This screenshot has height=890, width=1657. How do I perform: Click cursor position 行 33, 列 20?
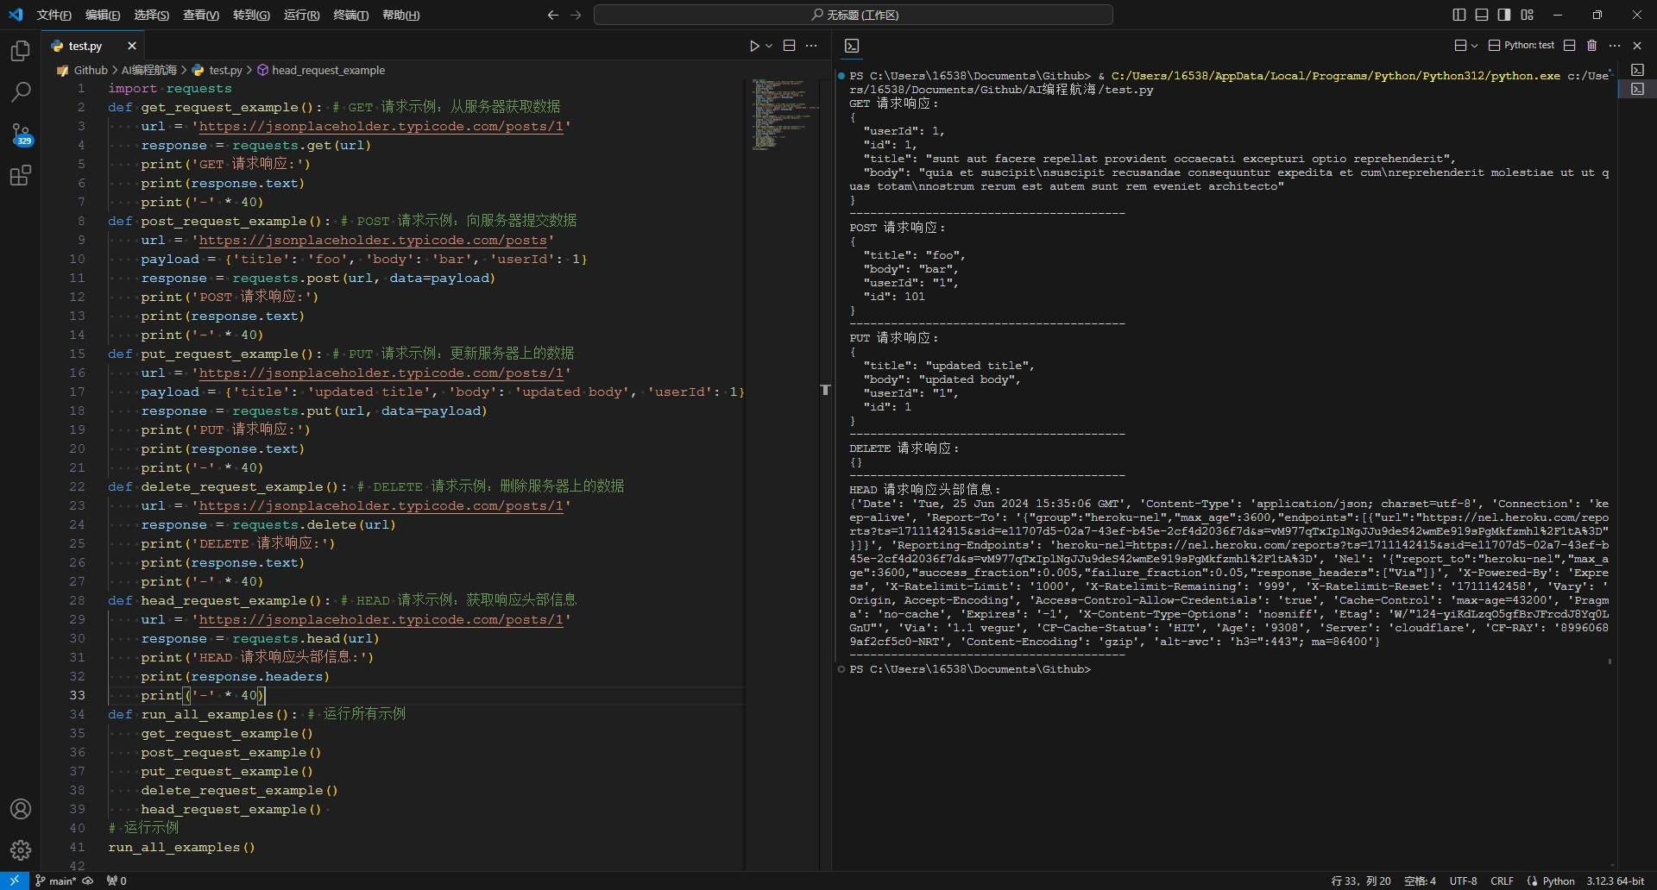click(x=1361, y=881)
